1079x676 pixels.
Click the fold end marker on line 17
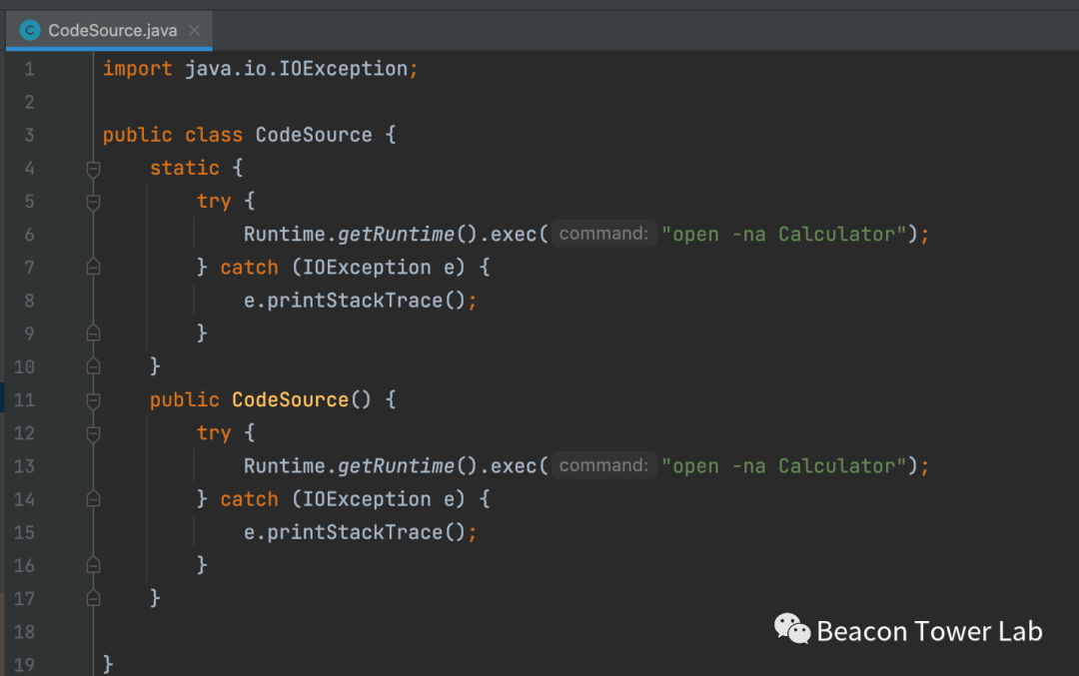pos(93,598)
